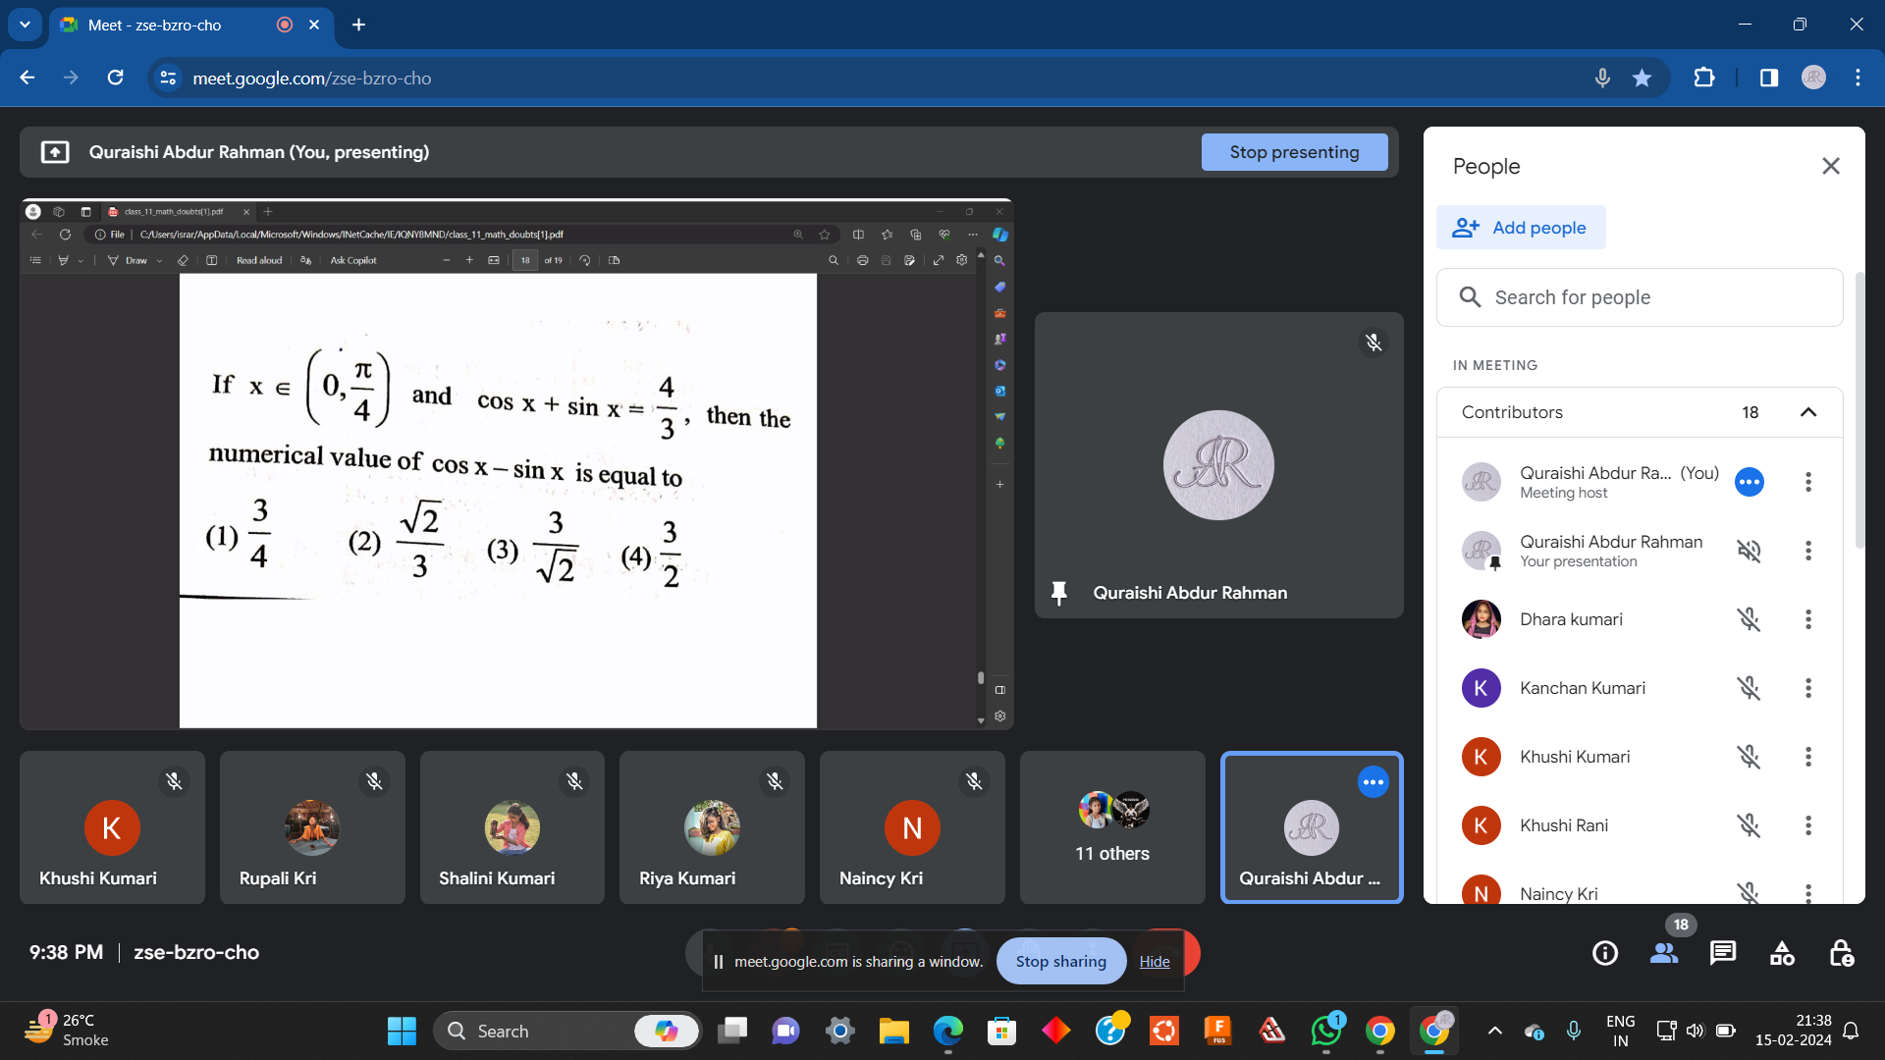1885x1060 pixels.
Task: Click the Add people button
Action: click(x=1521, y=228)
